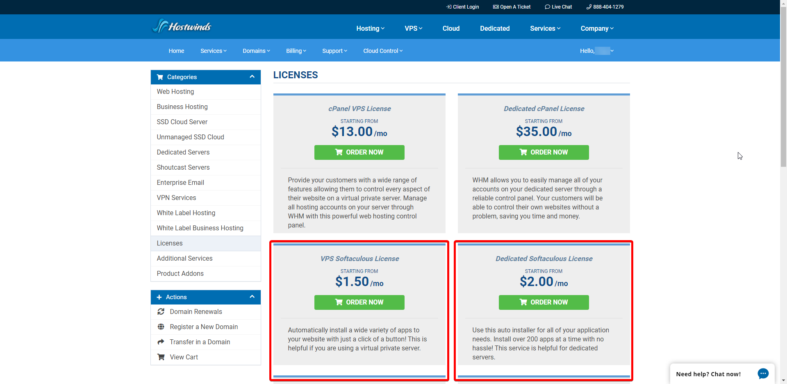Click the Transfer in a Domain arrow icon
Image resolution: width=787 pixels, height=384 pixels.
(161, 342)
